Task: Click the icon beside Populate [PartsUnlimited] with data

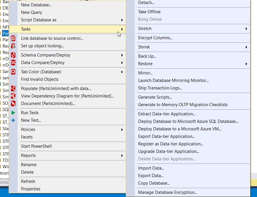Action: point(13,89)
